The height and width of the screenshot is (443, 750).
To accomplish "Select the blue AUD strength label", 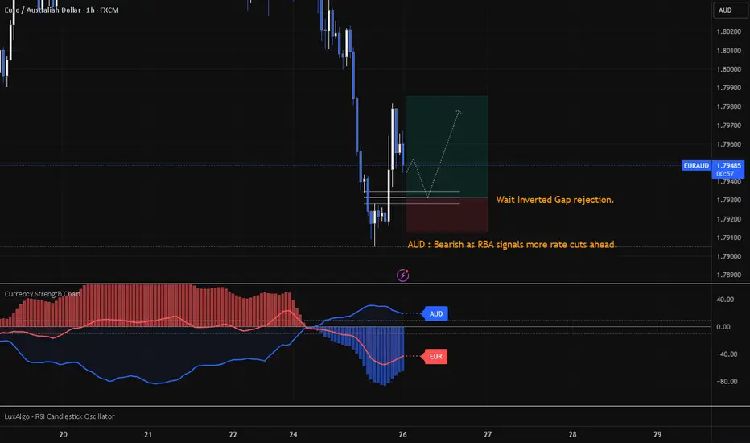I will pyautogui.click(x=435, y=313).
